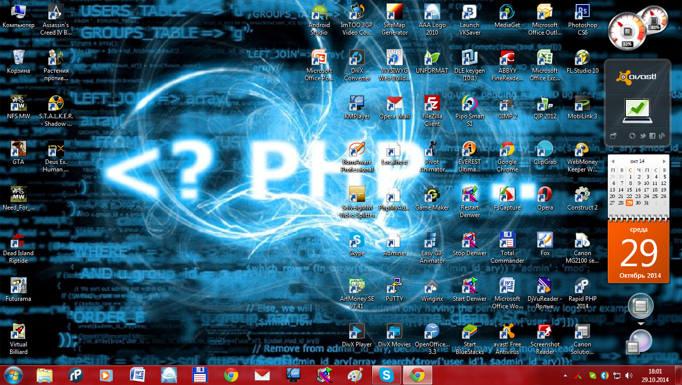Select the FsCapture desktop shortcut
Screen dimensions: 682x385
click(x=507, y=199)
